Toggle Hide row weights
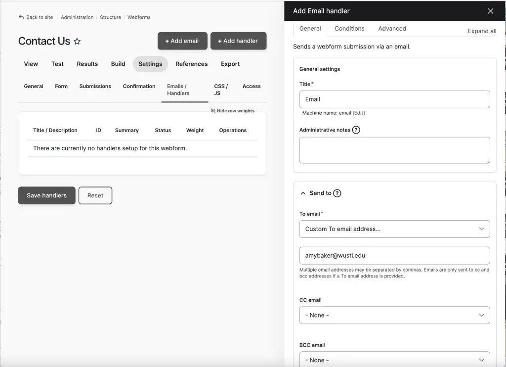Viewport: 506px width, 367px height. click(232, 111)
